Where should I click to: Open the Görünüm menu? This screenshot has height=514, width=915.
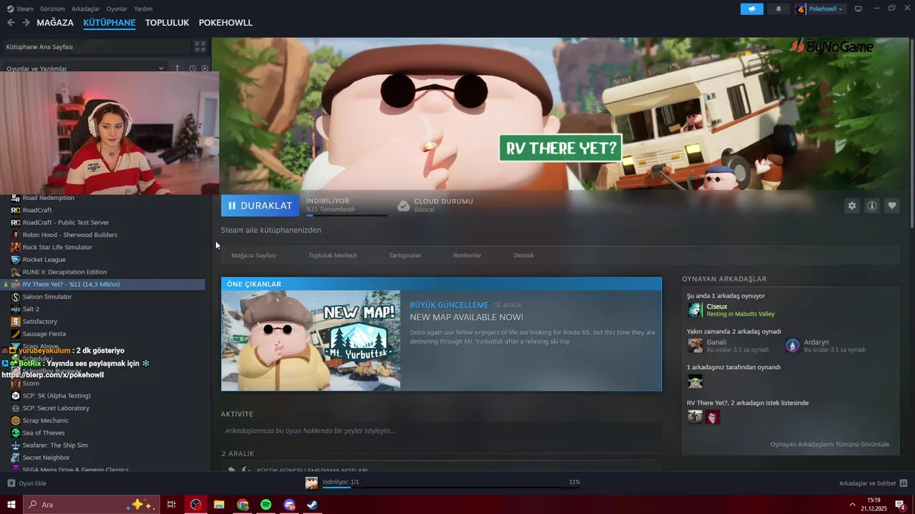tap(52, 9)
